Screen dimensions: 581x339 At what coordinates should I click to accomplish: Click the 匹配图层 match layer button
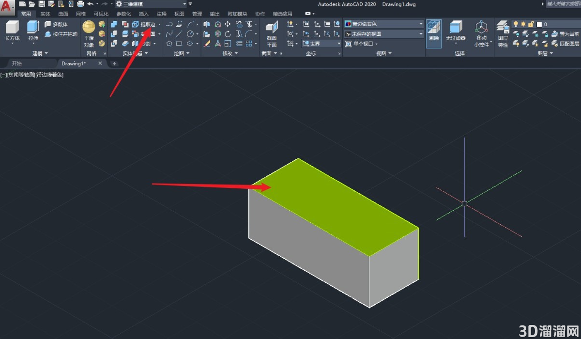(x=565, y=44)
